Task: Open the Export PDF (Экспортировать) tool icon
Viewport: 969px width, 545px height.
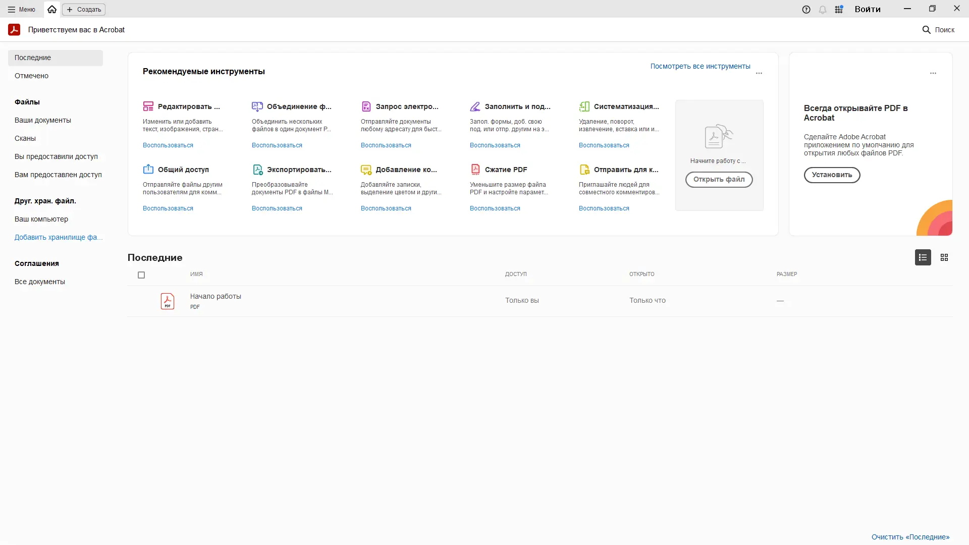Action: point(257,170)
